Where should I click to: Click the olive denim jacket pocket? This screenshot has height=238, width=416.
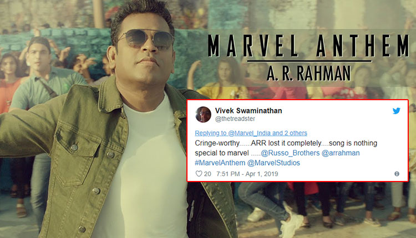click(x=77, y=153)
